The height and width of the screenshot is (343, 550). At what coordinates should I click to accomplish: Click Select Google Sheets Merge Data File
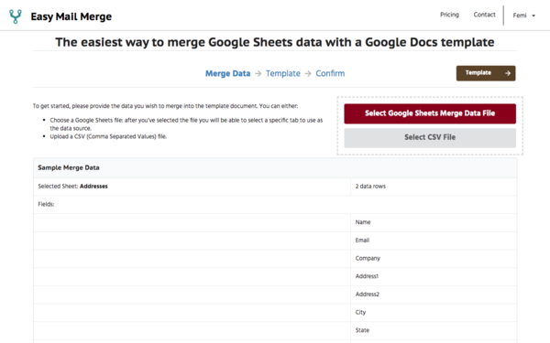click(430, 113)
